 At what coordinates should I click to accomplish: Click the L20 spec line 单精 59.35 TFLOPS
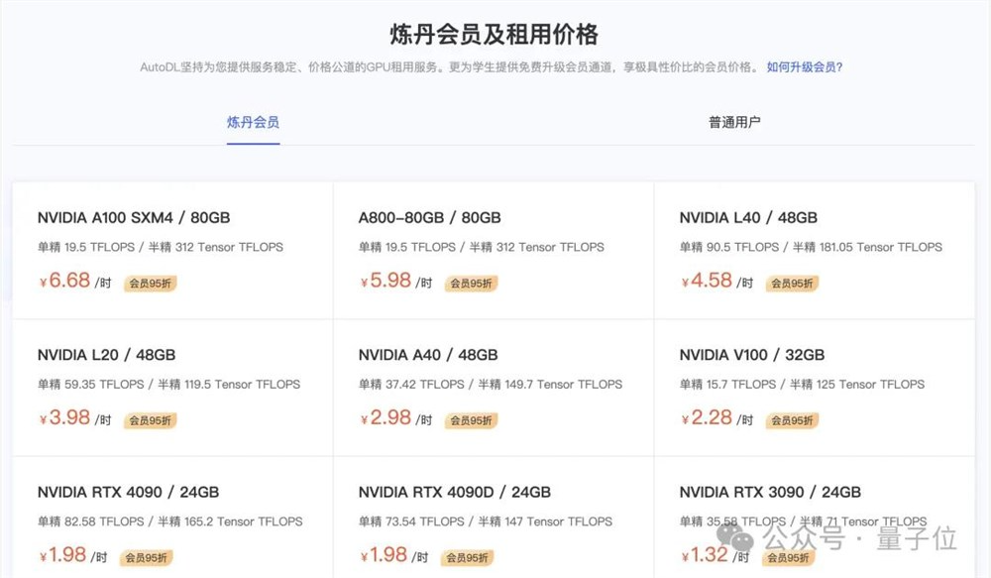point(91,385)
